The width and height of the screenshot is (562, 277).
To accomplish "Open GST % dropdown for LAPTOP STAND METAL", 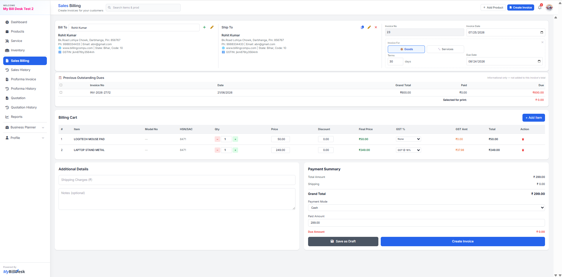I will [x=409, y=150].
